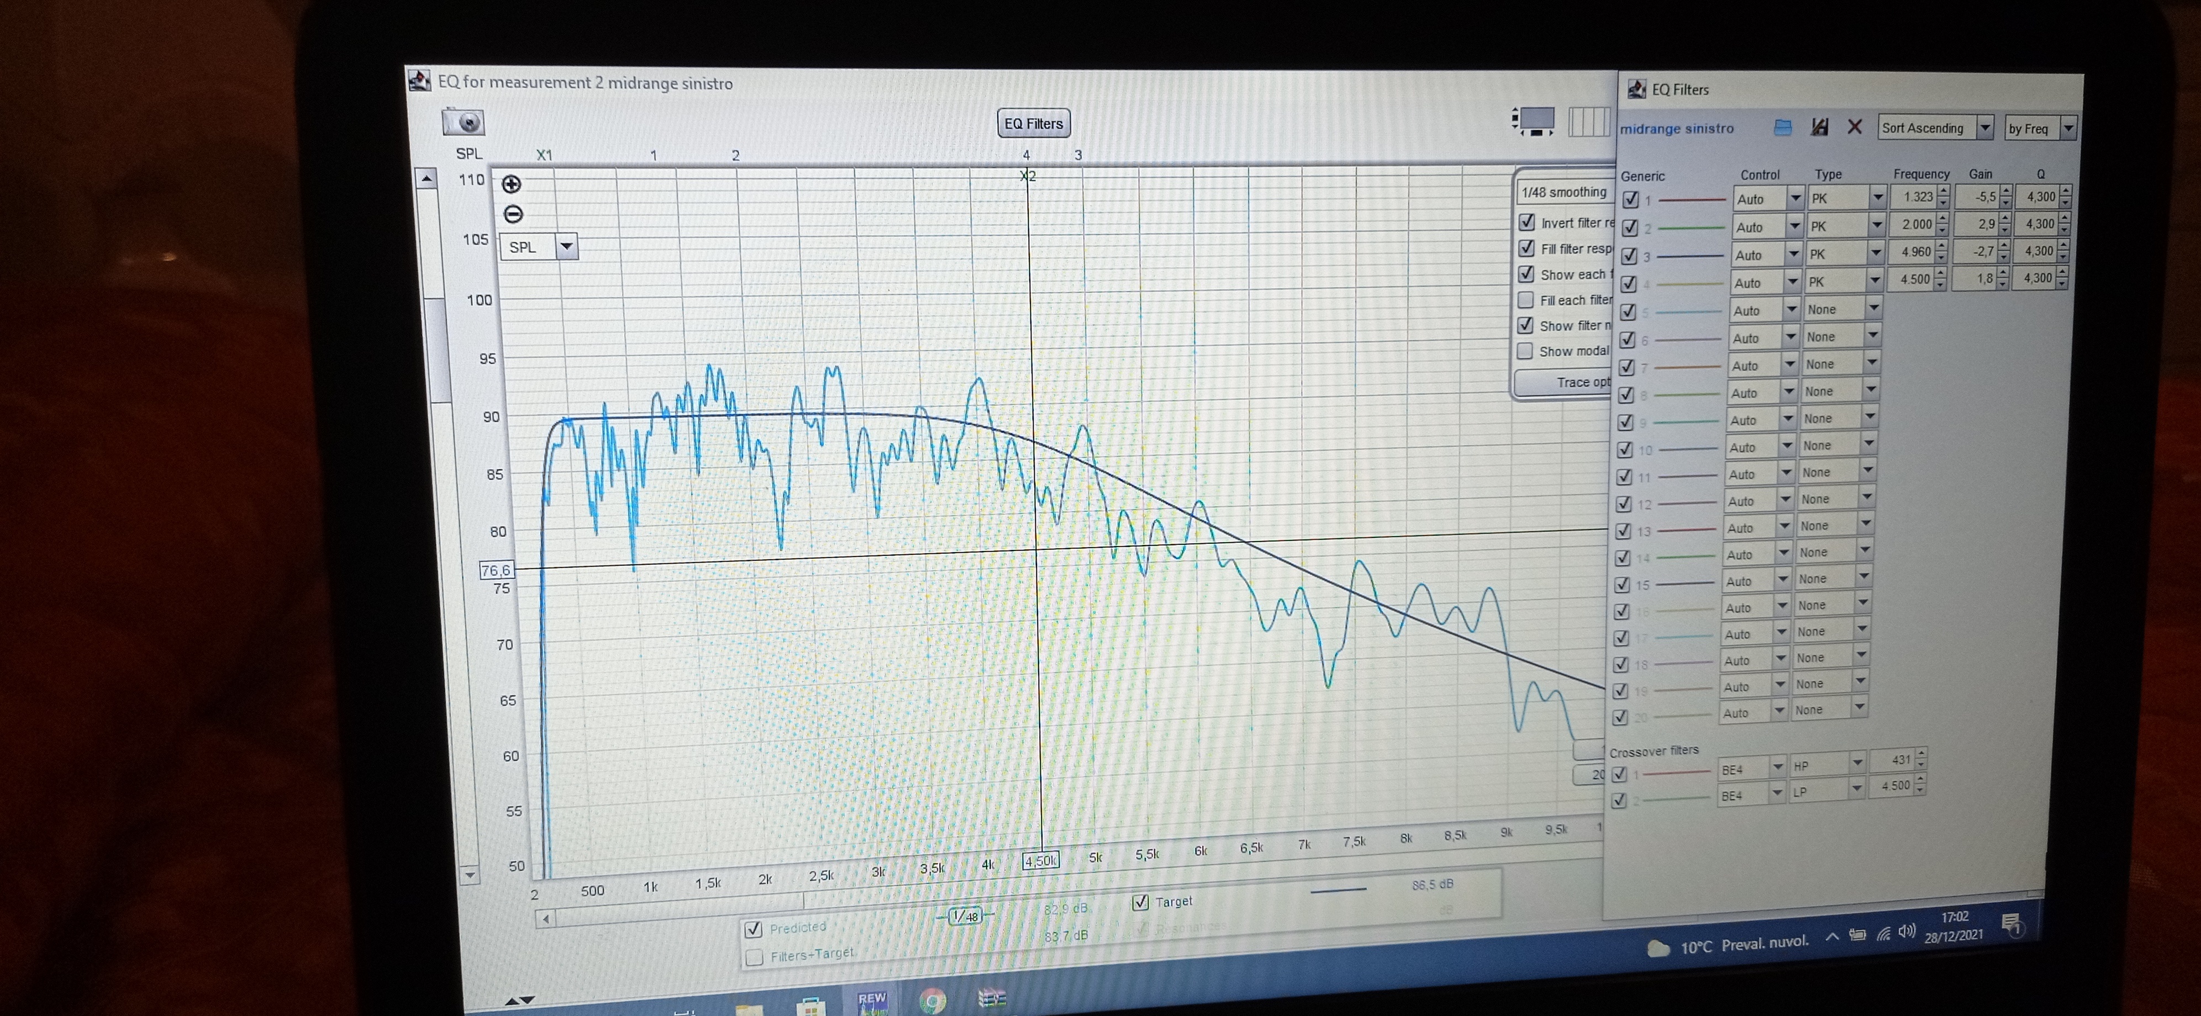
Task: Click the vertical SPL scrollbar thumb
Action: click(x=439, y=350)
